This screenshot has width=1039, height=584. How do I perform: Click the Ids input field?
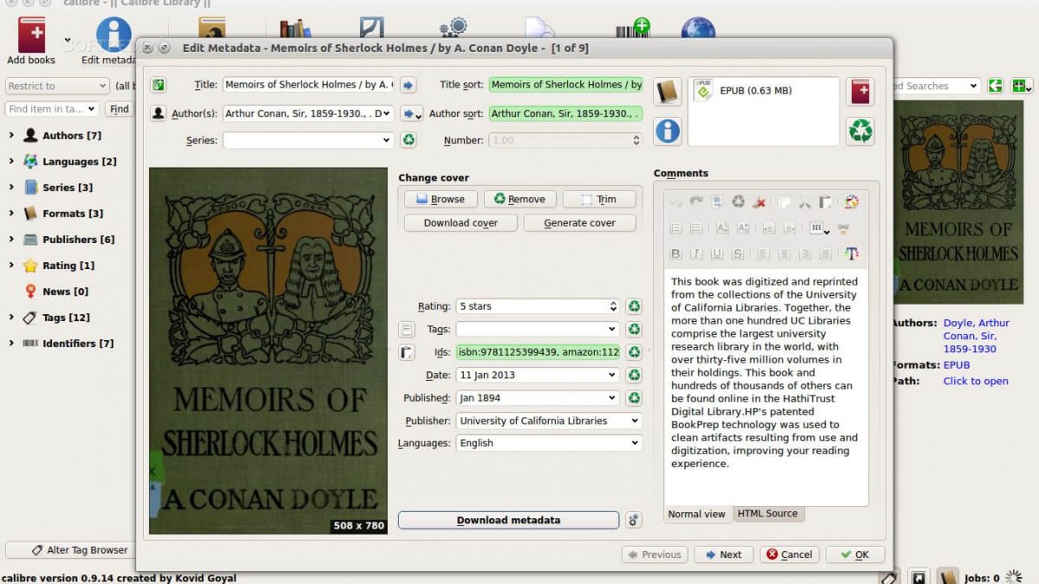pos(539,352)
